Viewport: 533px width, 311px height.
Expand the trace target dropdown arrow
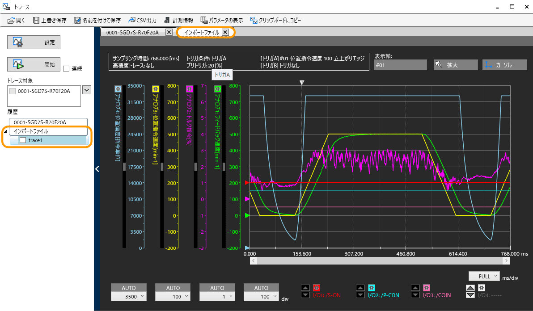87,90
